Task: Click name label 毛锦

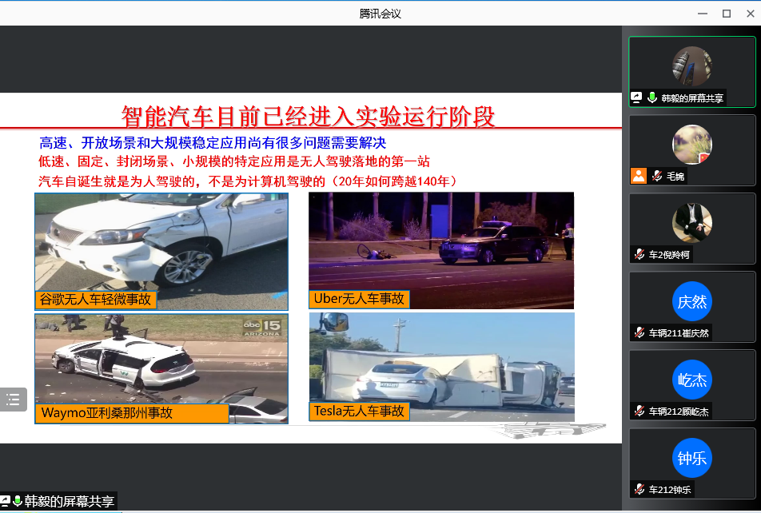Action: coord(675,176)
